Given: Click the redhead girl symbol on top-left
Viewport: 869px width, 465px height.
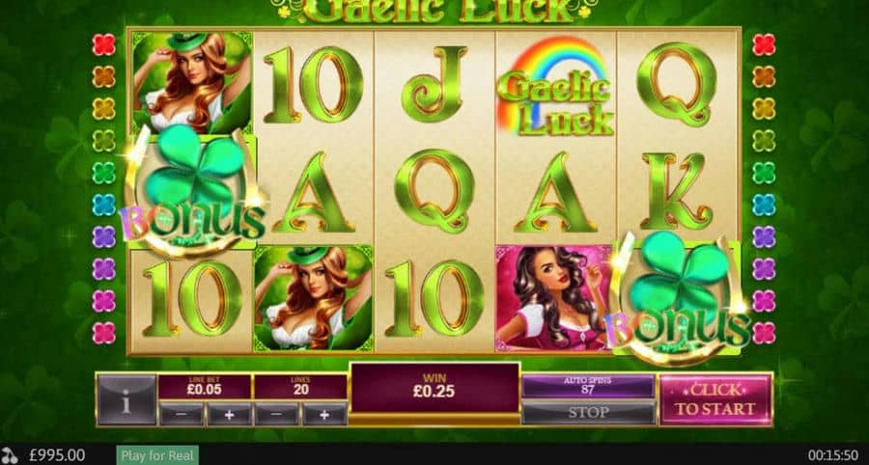Looking at the screenshot, I should click(192, 83).
